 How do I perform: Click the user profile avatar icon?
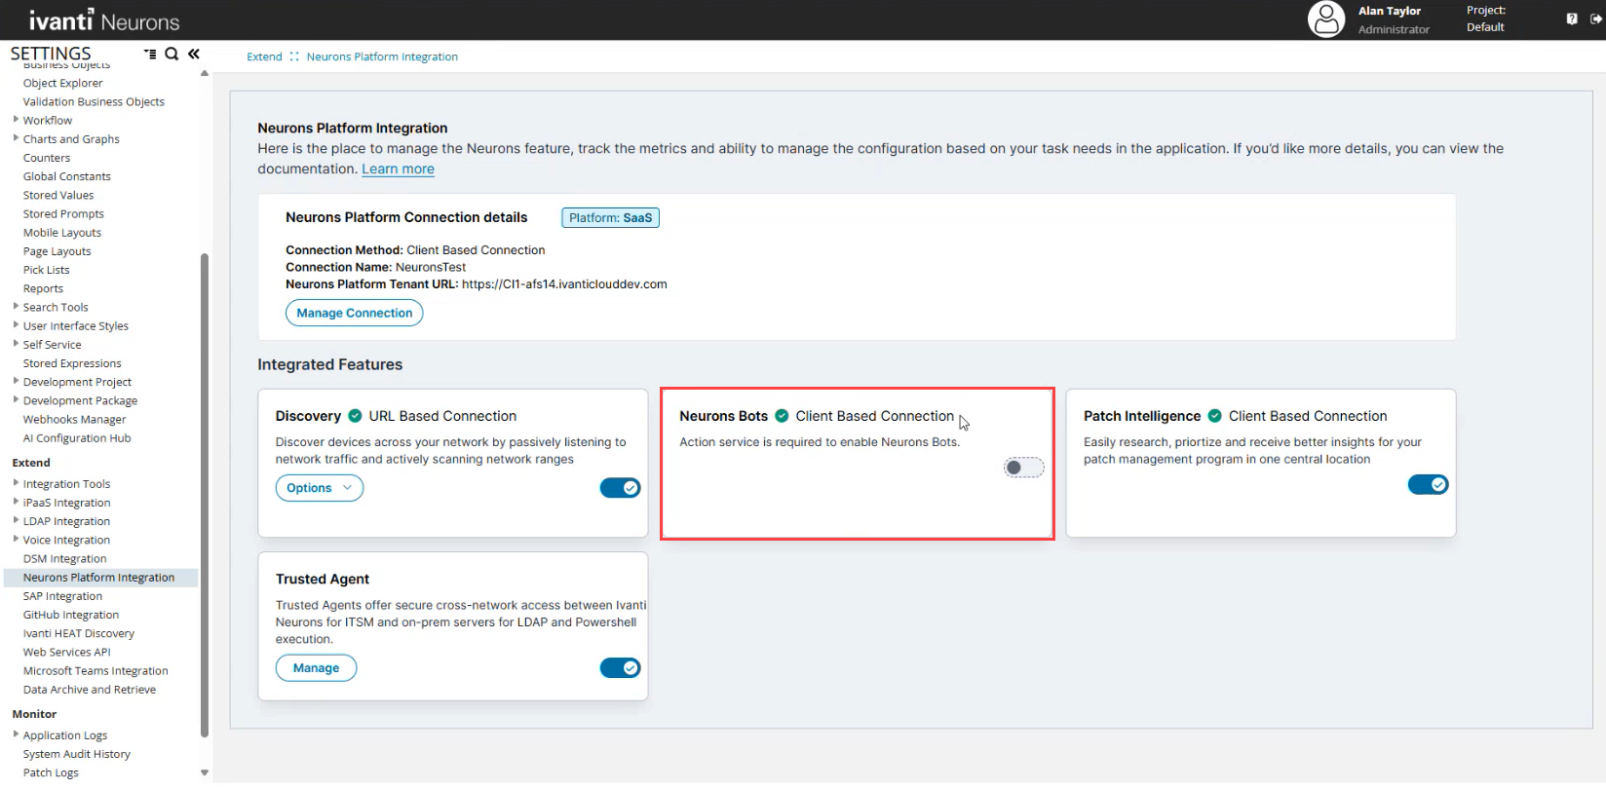pos(1325,19)
